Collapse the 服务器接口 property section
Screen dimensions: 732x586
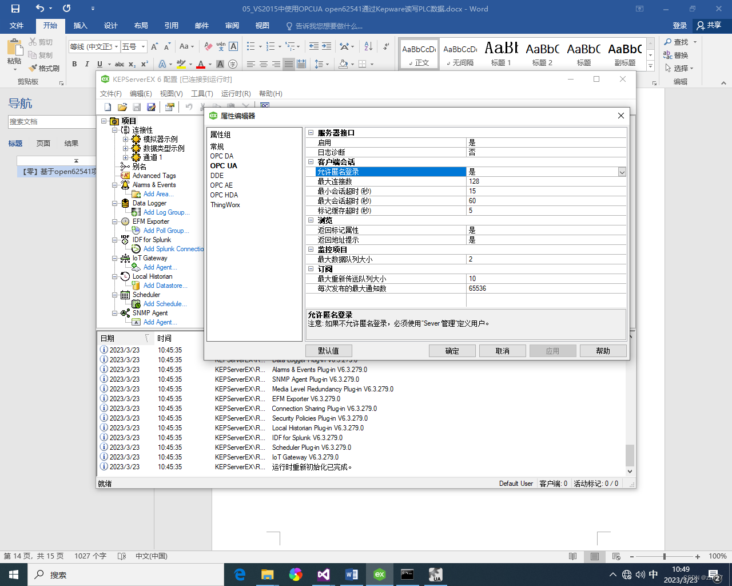tap(311, 133)
